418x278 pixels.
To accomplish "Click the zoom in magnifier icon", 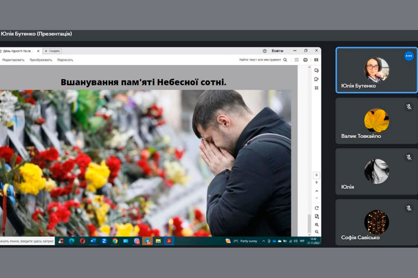I will pyautogui.click(x=316, y=224).
